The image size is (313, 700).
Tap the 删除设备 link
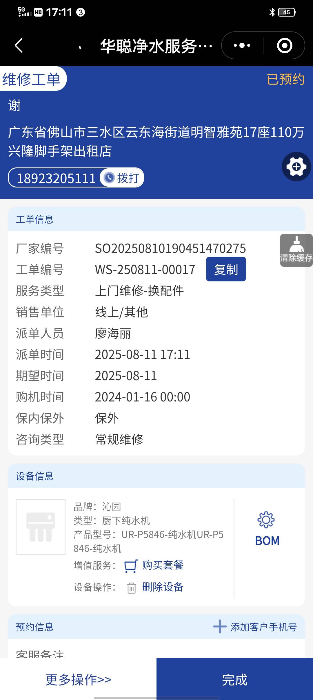tap(163, 587)
